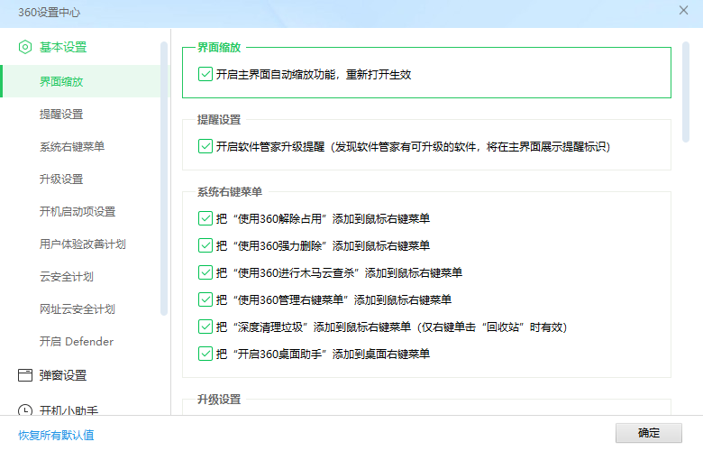703x451 pixels.
Task: Click the 弹窗设置 window icon
Action: (25, 375)
